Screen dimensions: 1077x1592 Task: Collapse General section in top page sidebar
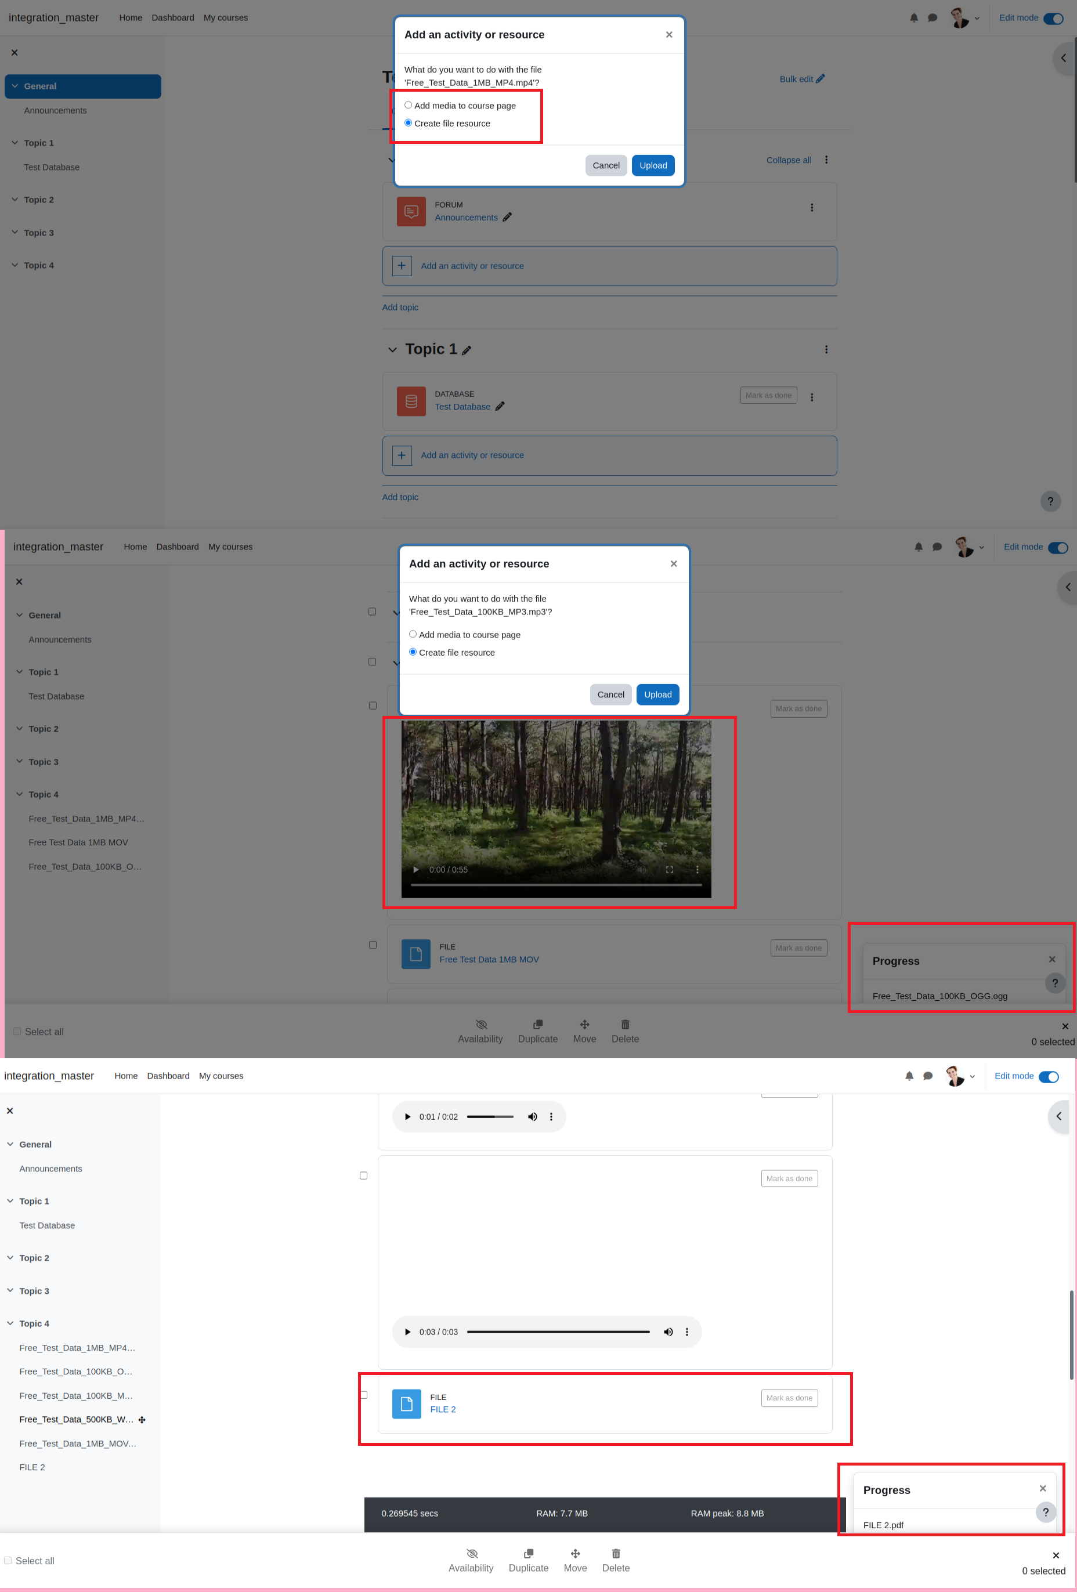(x=15, y=86)
